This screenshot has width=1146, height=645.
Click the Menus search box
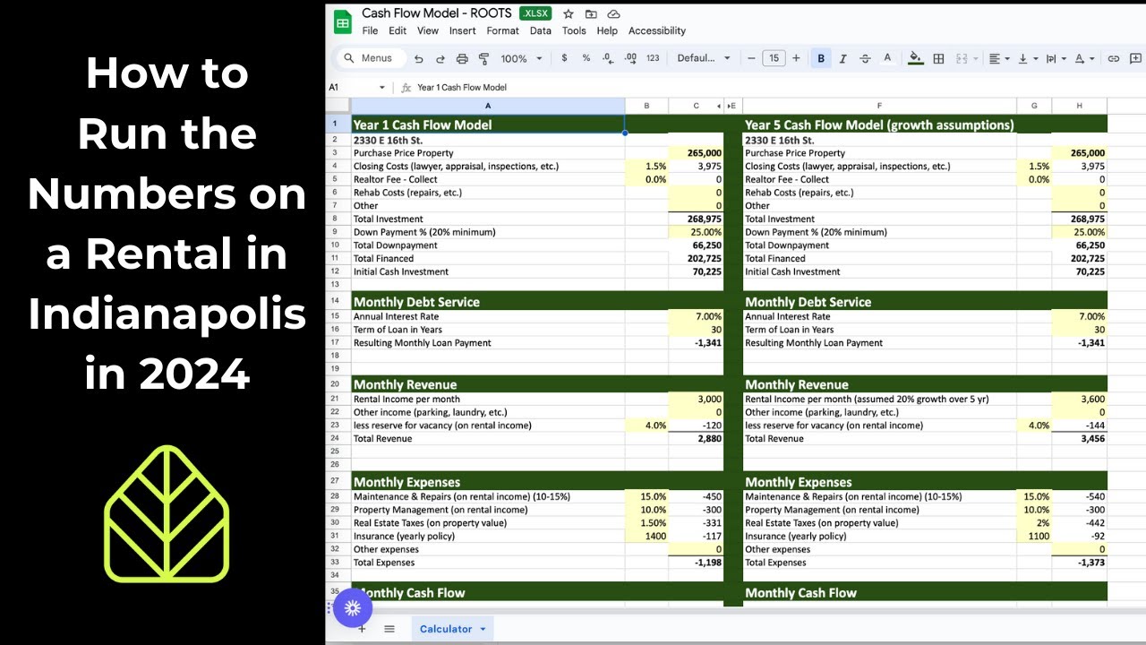[x=371, y=58]
